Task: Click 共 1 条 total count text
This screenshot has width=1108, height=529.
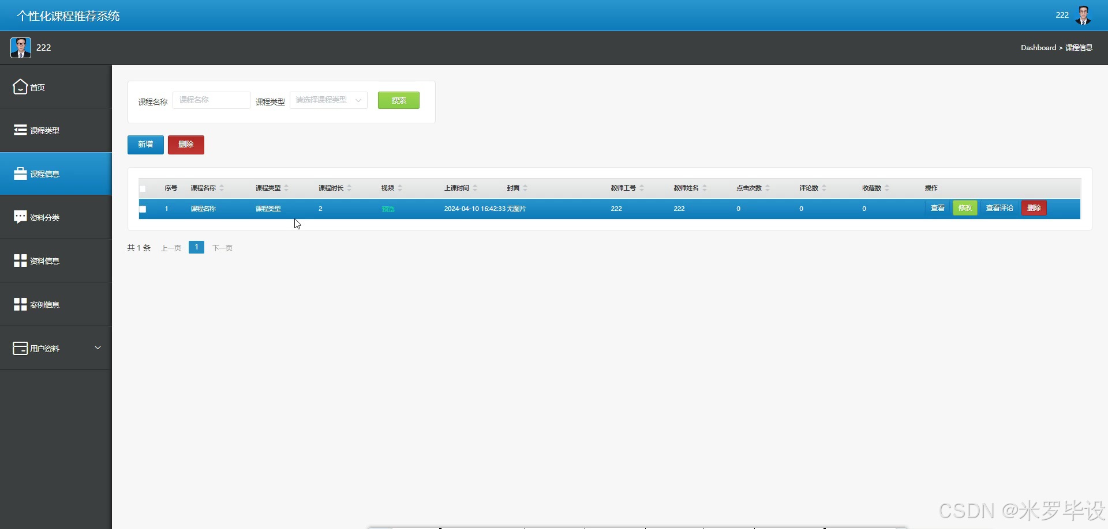Action: [x=138, y=248]
